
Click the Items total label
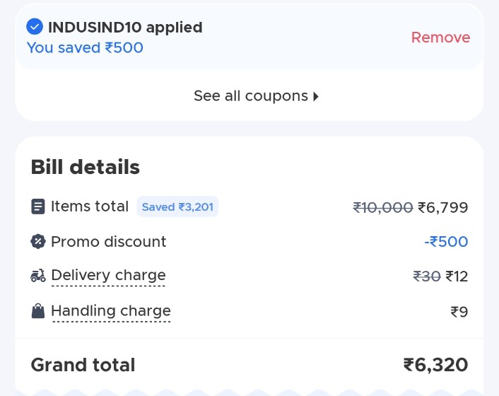[x=90, y=206]
